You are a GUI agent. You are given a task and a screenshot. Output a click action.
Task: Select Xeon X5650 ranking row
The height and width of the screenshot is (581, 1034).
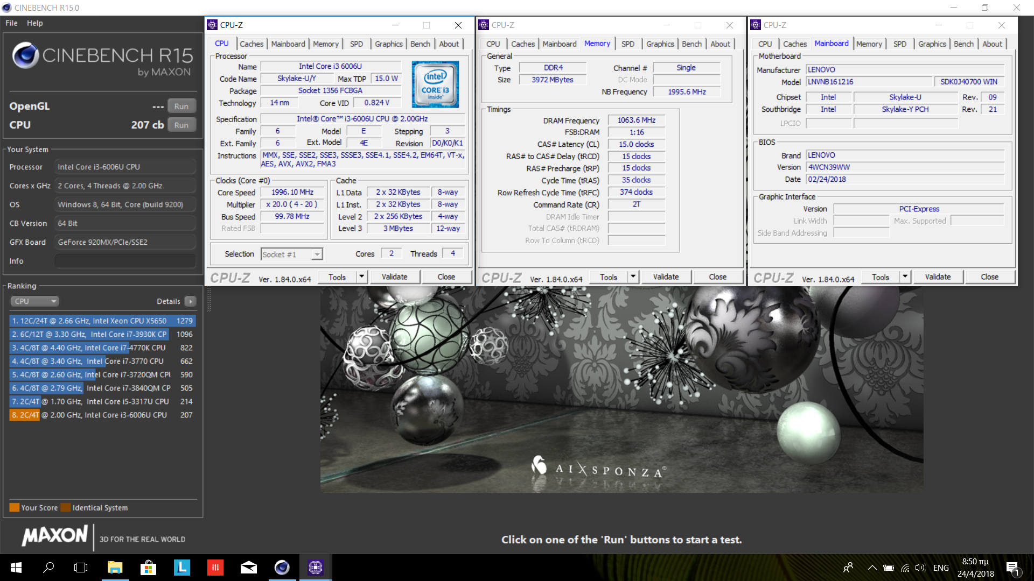(x=102, y=321)
